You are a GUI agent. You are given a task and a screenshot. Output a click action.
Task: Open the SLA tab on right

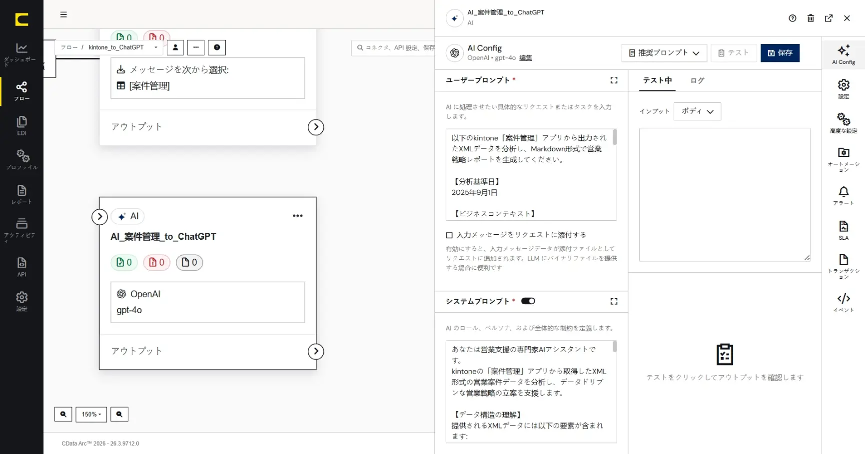[844, 230]
